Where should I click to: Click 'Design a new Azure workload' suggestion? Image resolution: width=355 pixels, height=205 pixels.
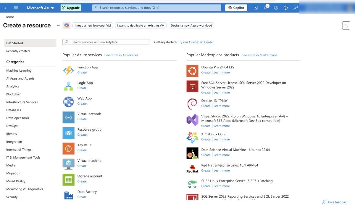click(x=191, y=25)
